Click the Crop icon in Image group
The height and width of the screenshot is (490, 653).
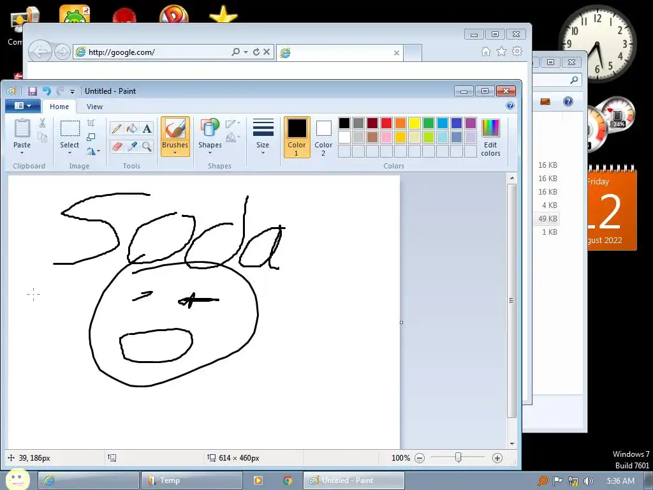click(91, 122)
